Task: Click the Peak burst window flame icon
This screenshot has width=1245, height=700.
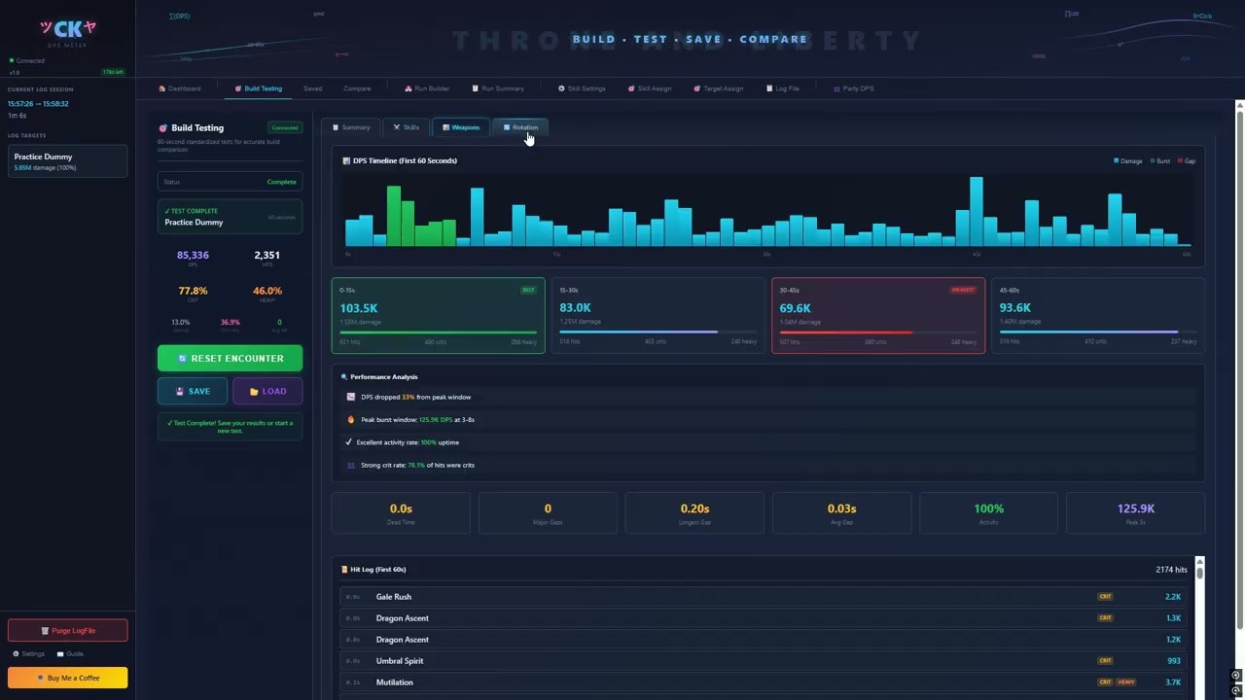Action: pos(351,420)
